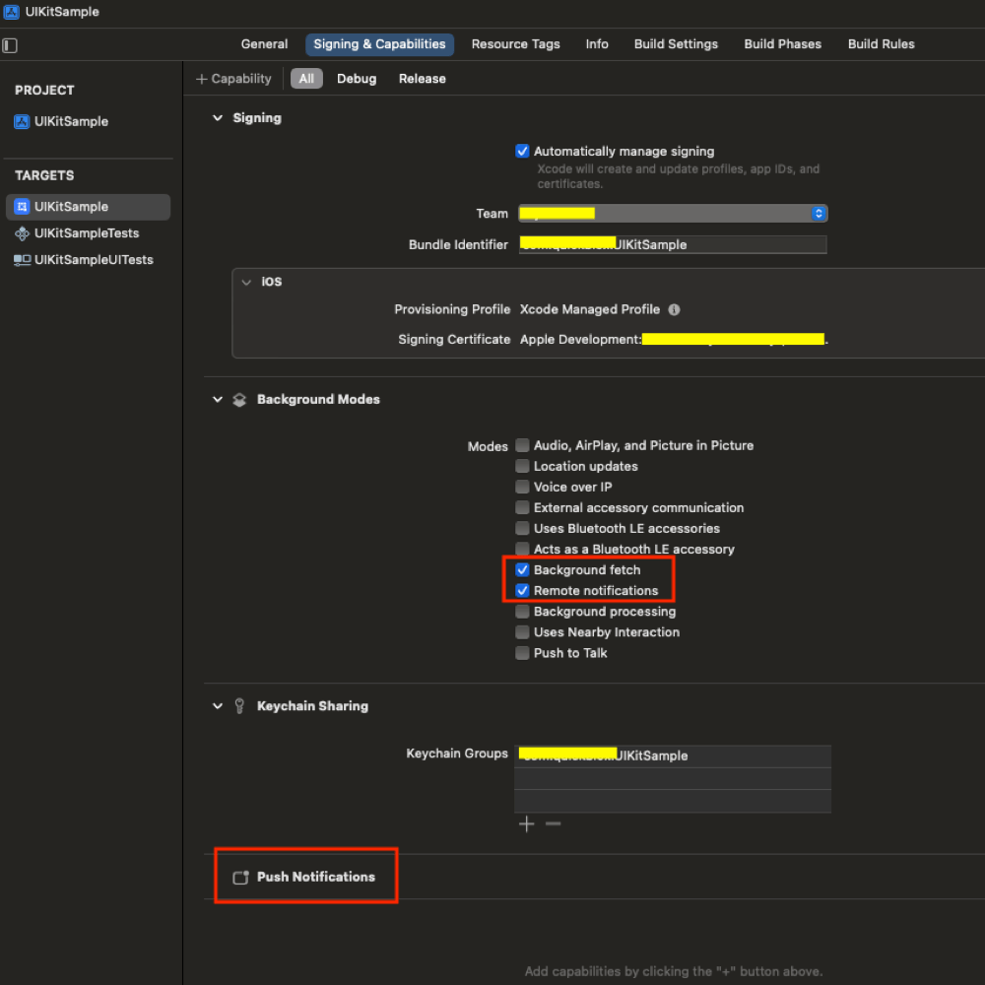Open the Info tab
Image resolution: width=985 pixels, height=985 pixels.
pos(597,44)
